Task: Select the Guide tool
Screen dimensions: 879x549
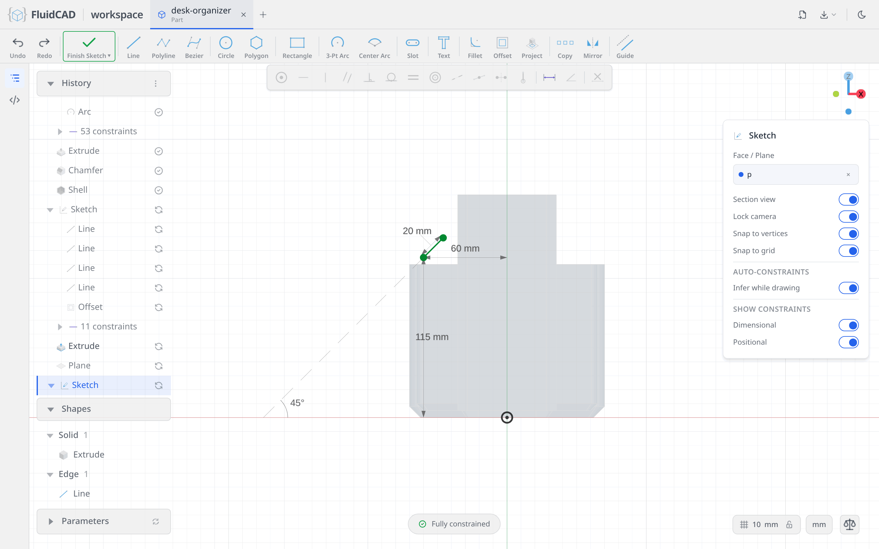Action: click(625, 47)
